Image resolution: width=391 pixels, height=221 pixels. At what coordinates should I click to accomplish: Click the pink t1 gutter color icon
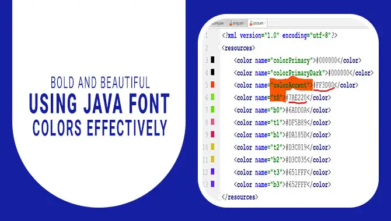(x=212, y=122)
